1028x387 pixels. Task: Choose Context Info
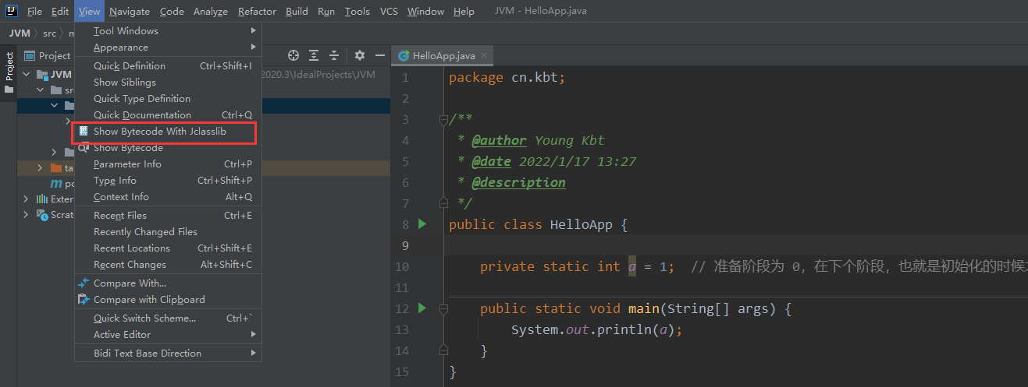[x=168, y=197]
